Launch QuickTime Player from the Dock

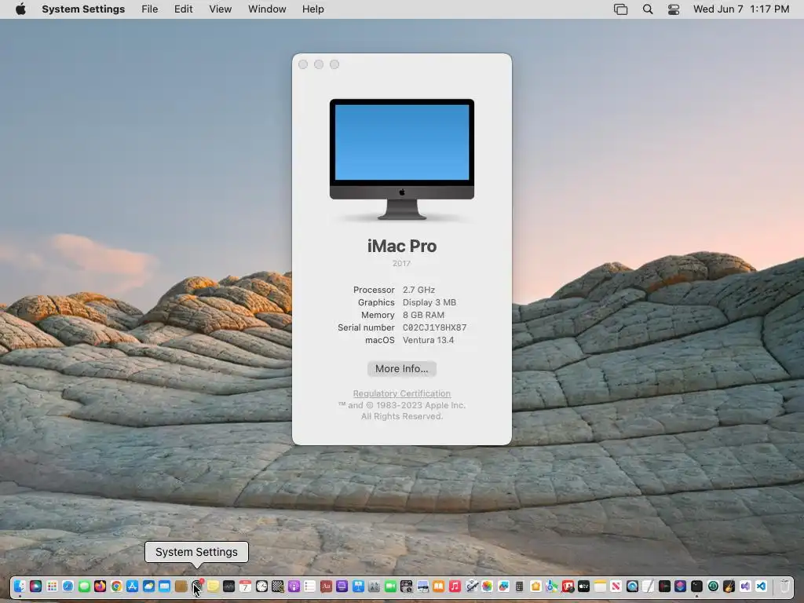632,586
